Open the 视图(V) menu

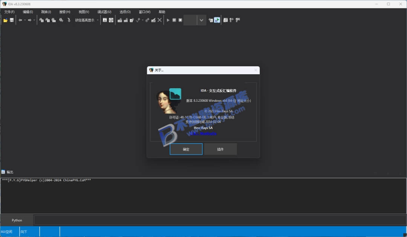84,12
